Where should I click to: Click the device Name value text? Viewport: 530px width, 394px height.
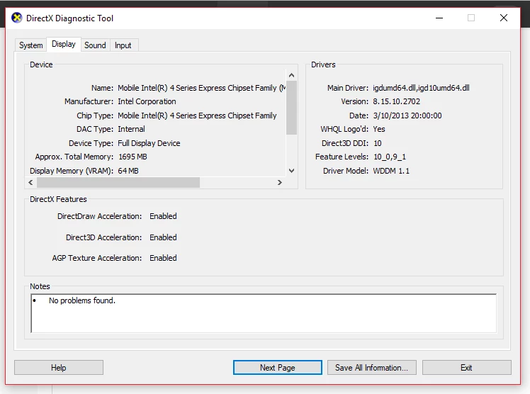point(202,88)
